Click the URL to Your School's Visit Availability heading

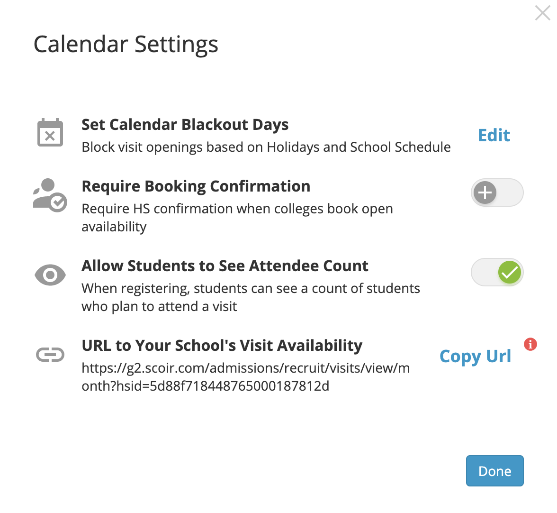222,346
